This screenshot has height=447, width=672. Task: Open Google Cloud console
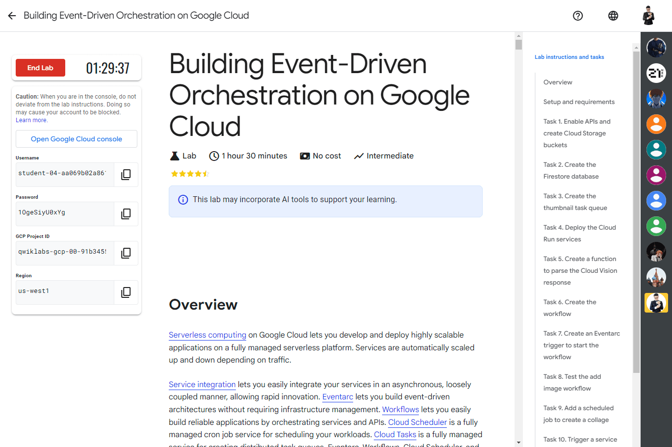click(x=77, y=139)
